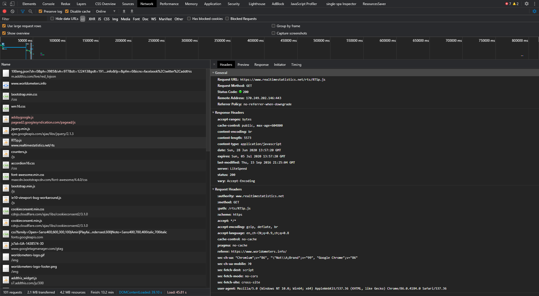539x296 pixels.
Task: Click the request list vertical scrollbar
Action: (208, 110)
